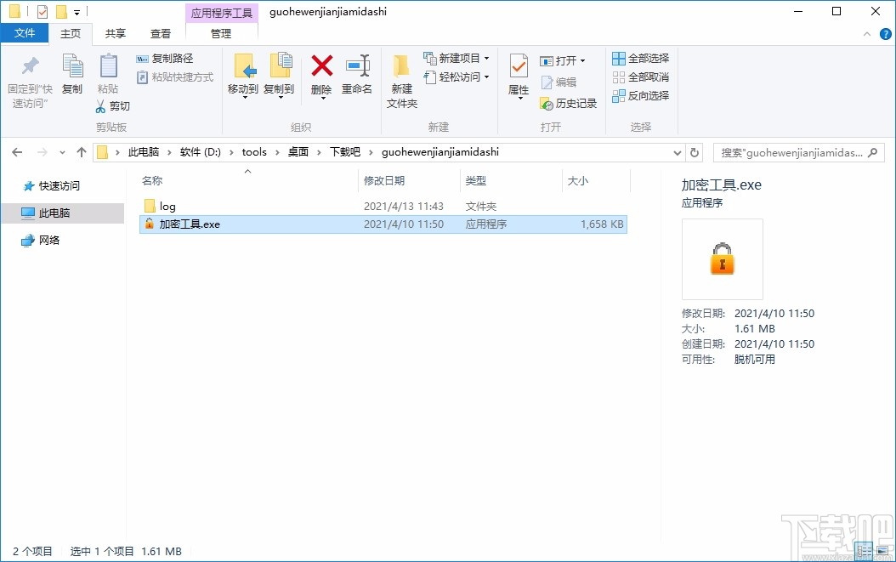Open the 打开 (Open) dropdown arrow
Screen dimensions: 896x562
(x=585, y=60)
